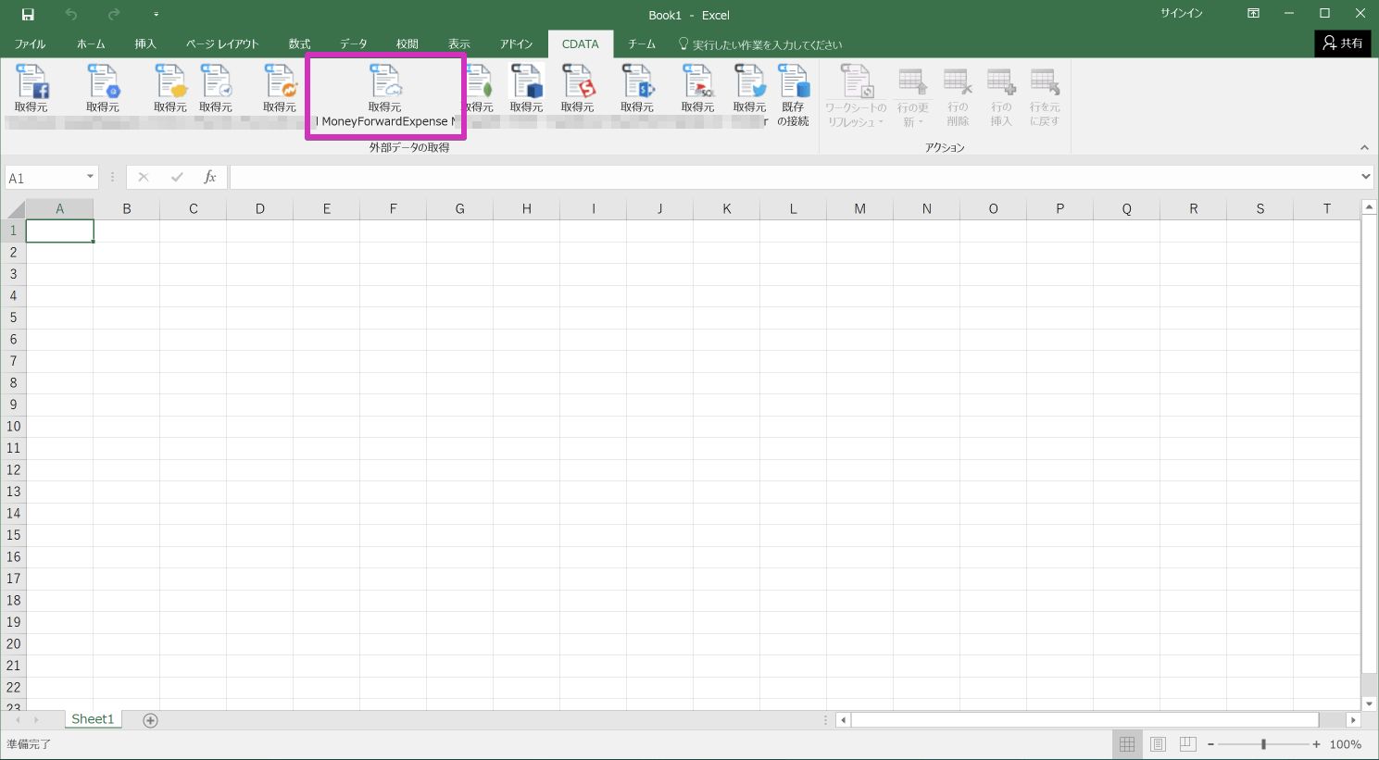The height and width of the screenshot is (760, 1379).
Task: Click the formula bar cancel X icon
Action: [144, 177]
